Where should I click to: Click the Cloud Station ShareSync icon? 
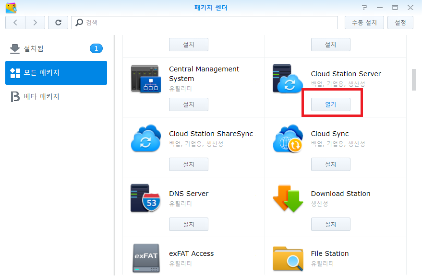tap(146, 138)
